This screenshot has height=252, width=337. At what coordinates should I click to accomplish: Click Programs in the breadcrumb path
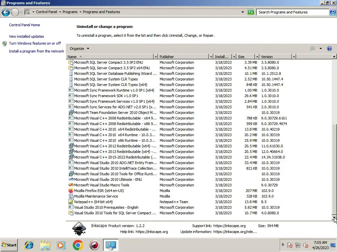point(70,12)
